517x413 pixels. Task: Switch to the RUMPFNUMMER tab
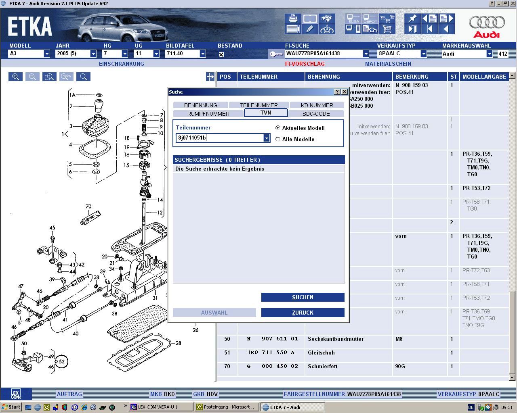pyautogui.click(x=208, y=114)
